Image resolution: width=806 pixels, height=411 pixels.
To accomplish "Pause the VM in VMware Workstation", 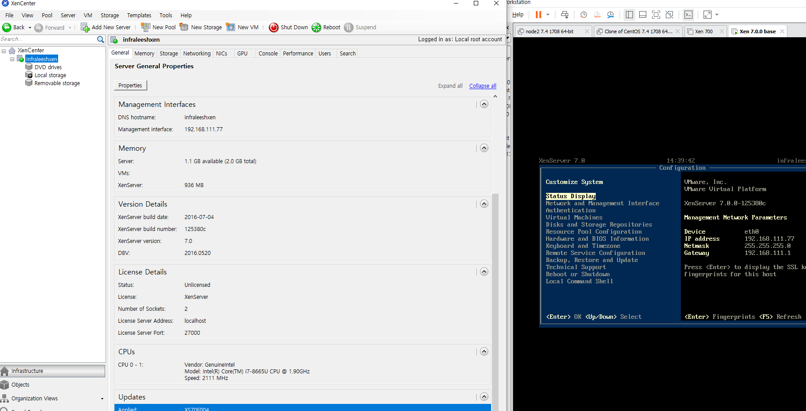I will pos(538,15).
